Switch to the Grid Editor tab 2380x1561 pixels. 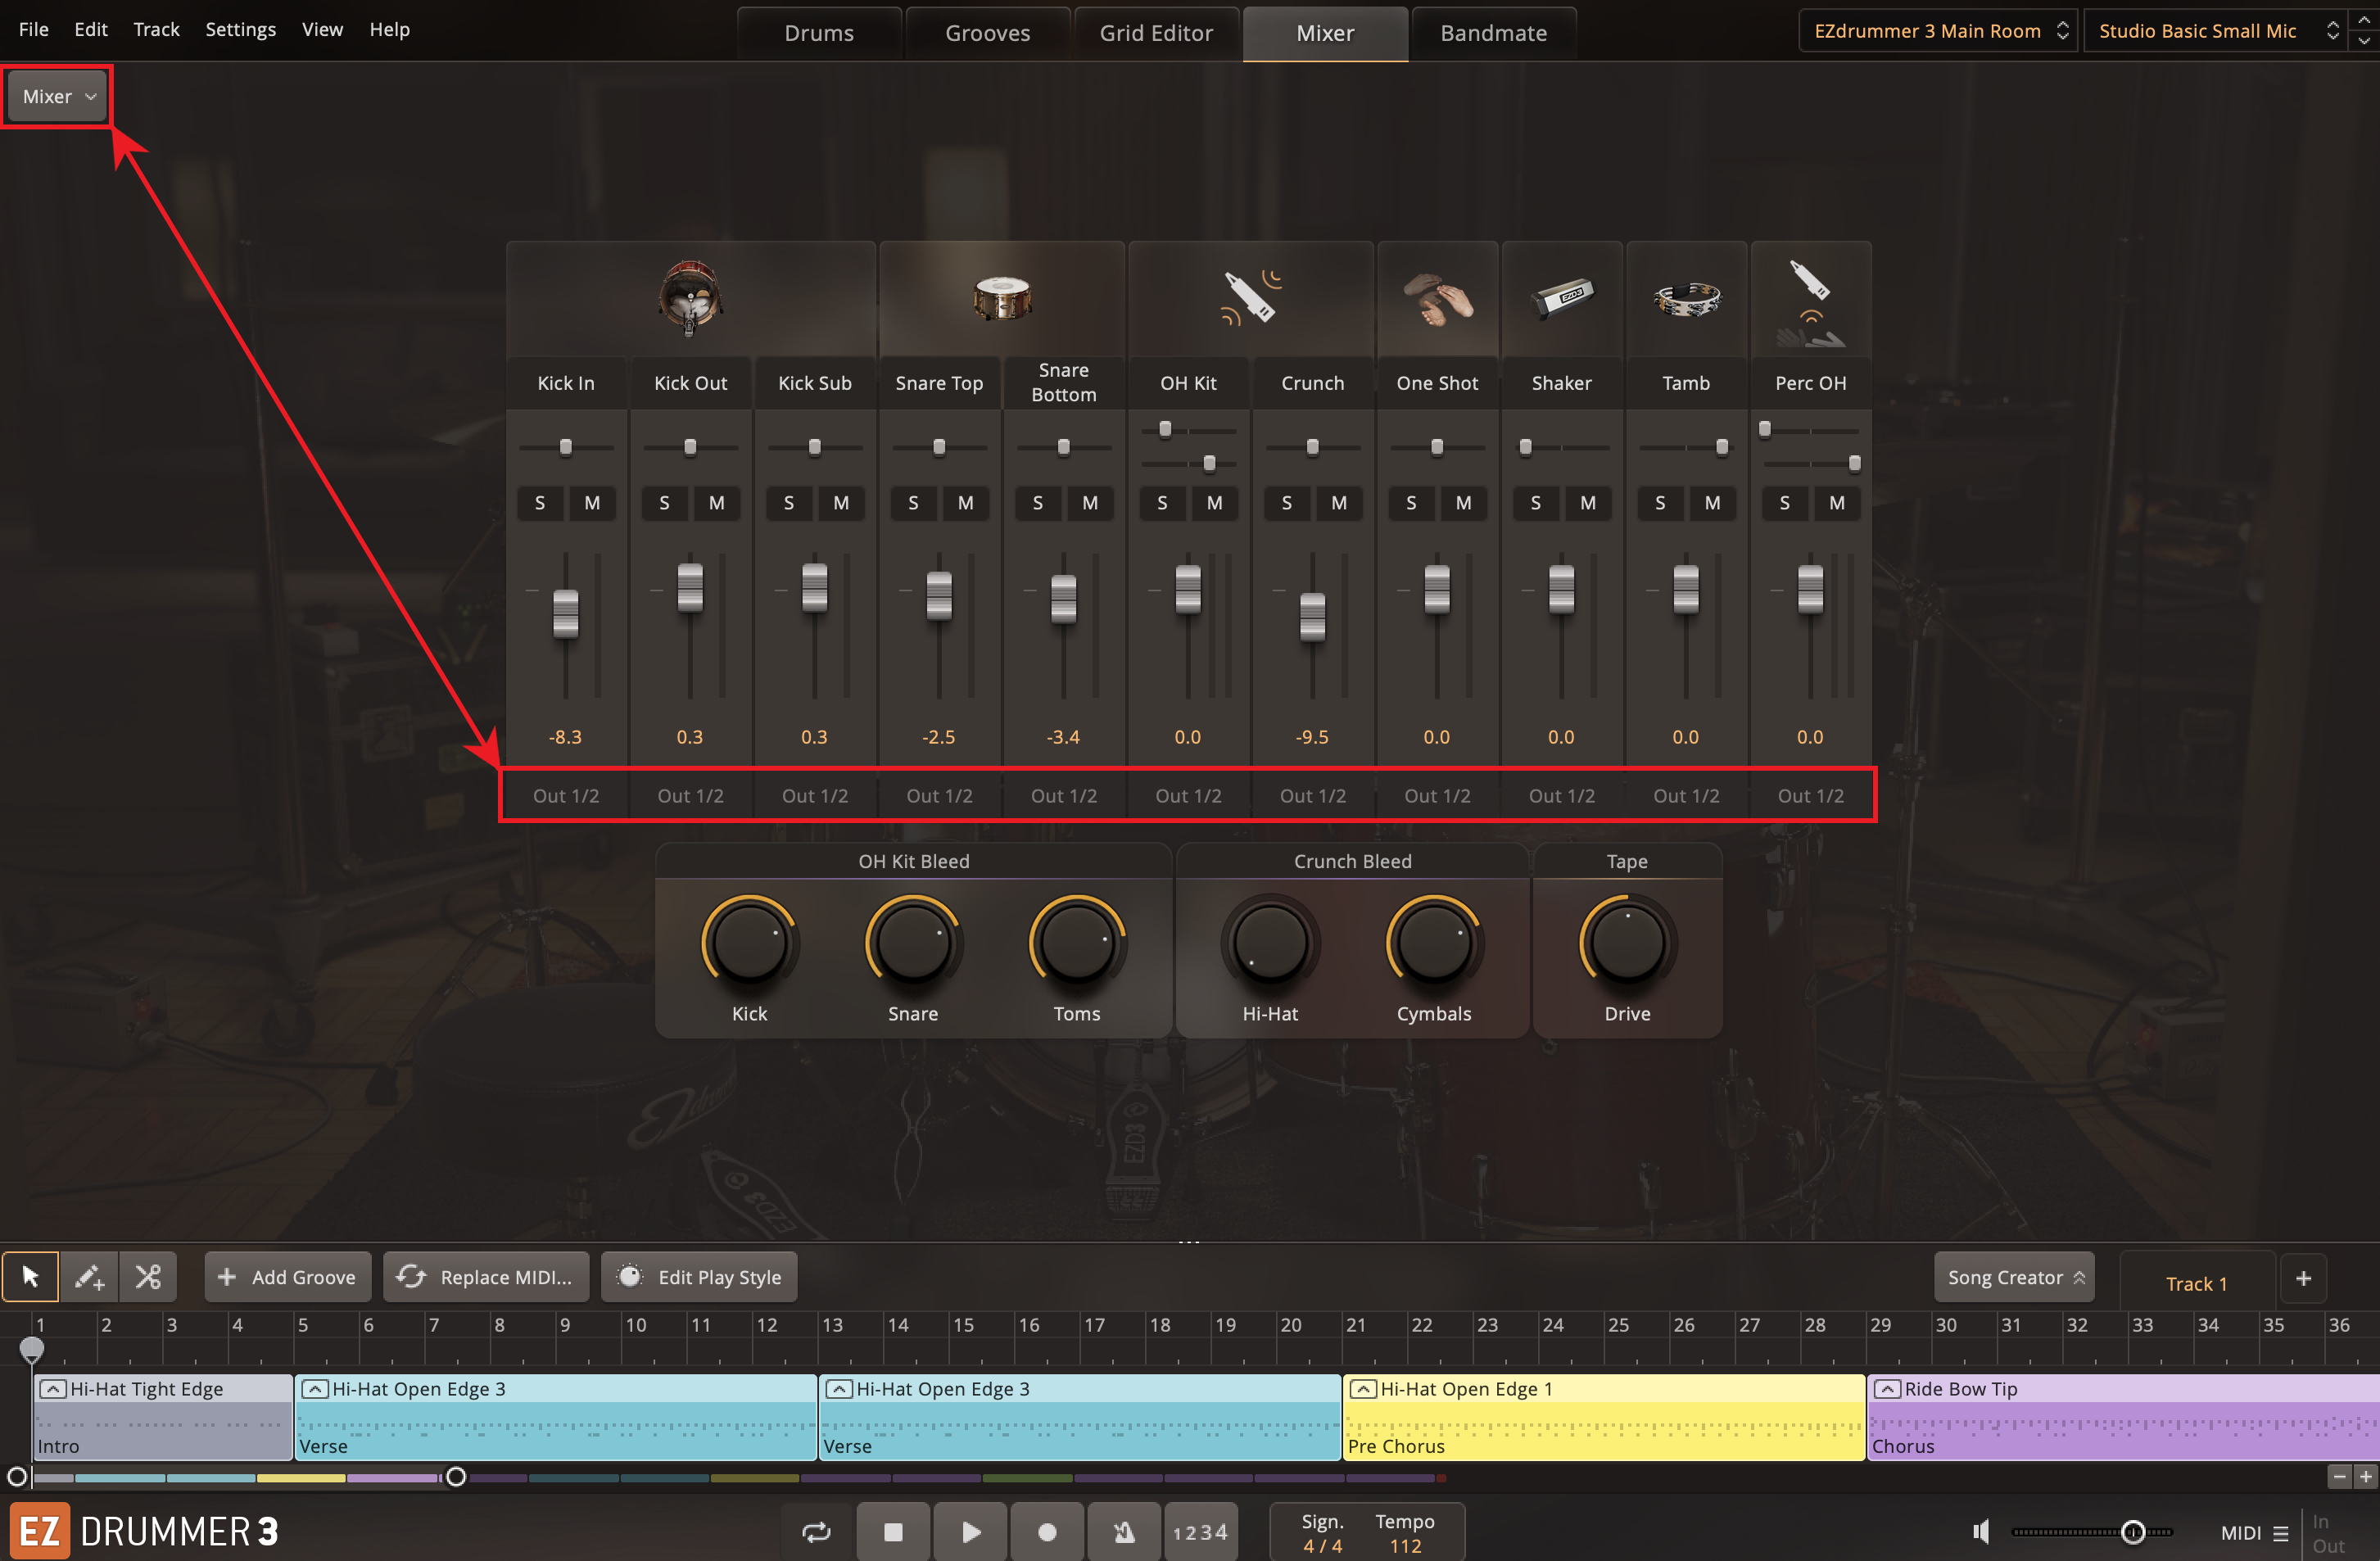[1156, 33]
